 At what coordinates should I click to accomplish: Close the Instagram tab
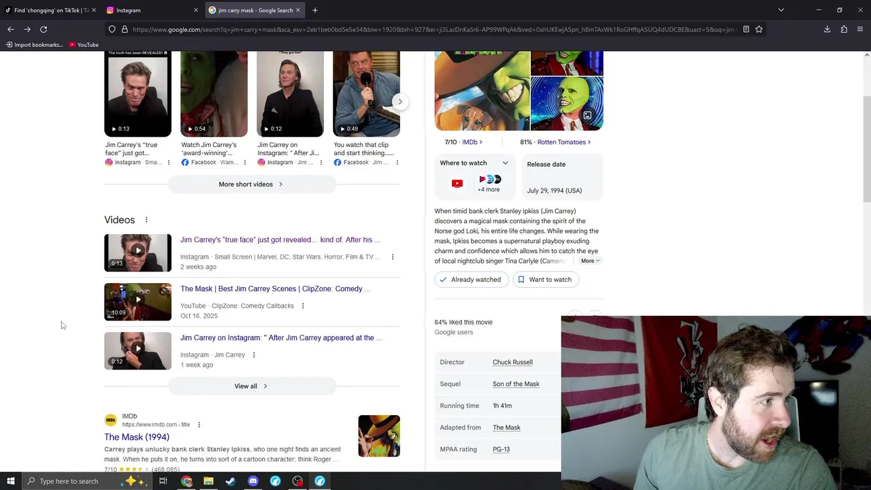point(195,10)
